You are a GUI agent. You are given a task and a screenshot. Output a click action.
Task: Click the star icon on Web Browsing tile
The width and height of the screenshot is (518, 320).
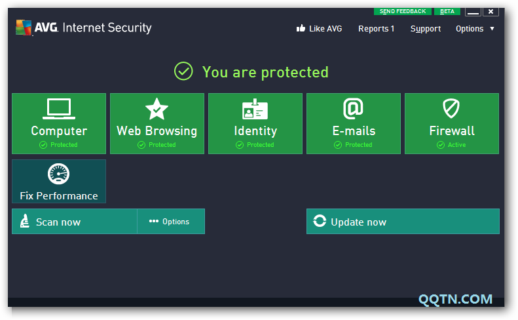tap(157, 109)
